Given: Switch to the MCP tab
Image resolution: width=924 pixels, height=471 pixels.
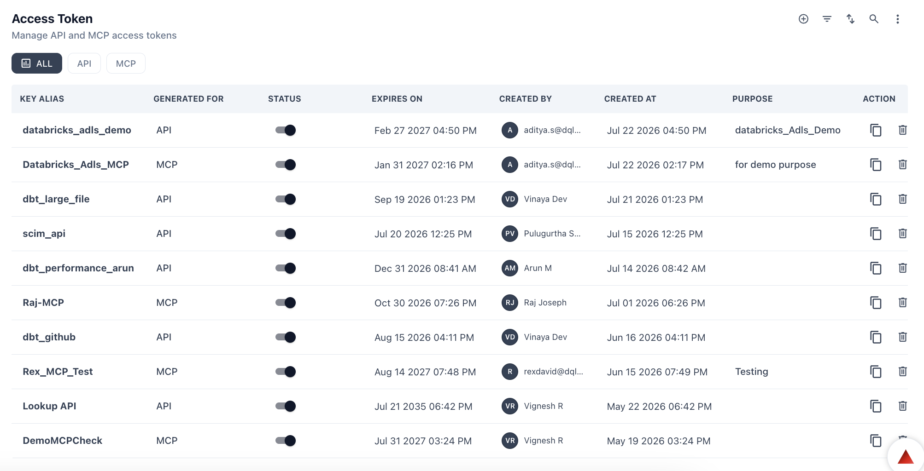Looking at the screenshot, I should click(126, 63).
